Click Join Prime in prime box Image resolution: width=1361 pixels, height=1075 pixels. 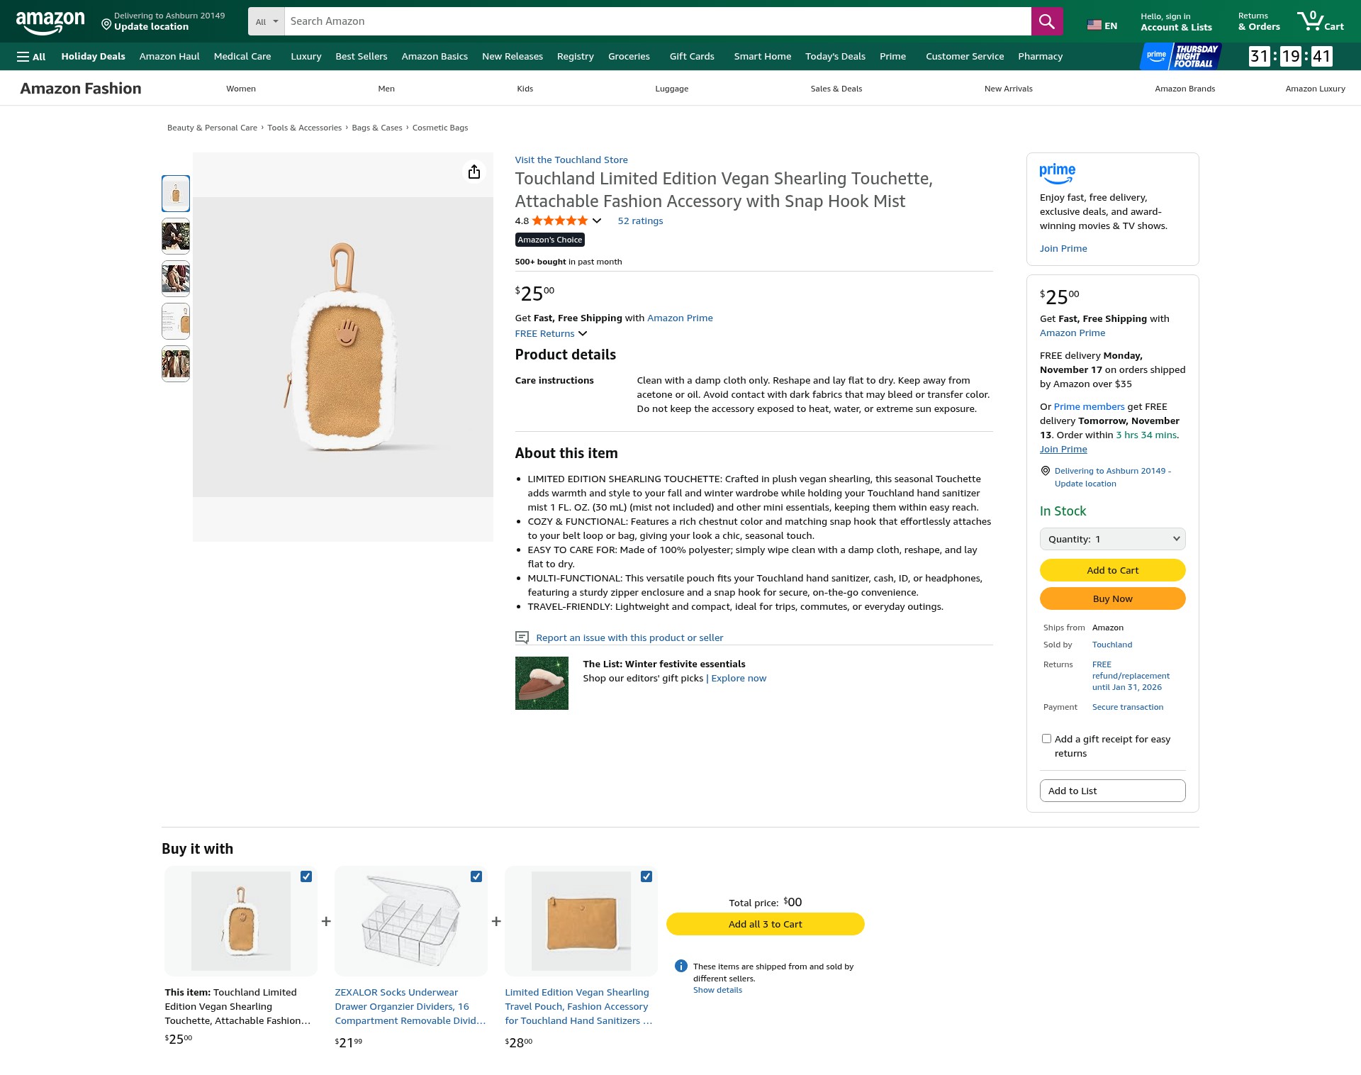[x=1063, y=248]
